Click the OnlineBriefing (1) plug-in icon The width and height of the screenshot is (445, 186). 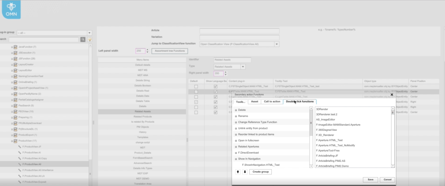click(16, 82)
